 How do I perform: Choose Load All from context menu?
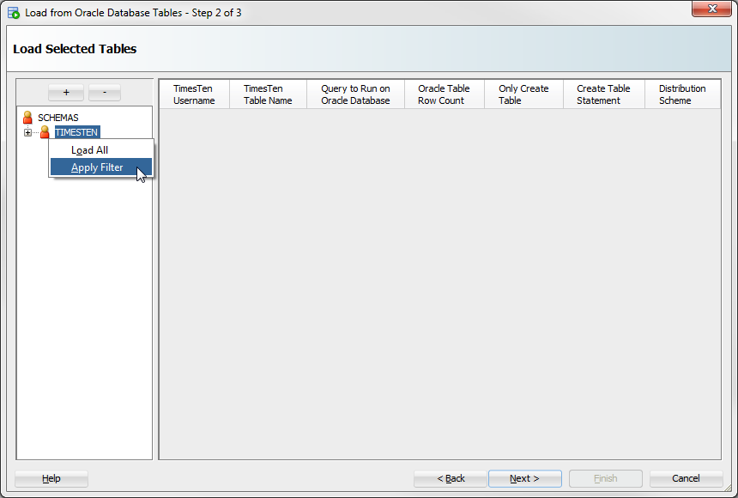point(100,149)
